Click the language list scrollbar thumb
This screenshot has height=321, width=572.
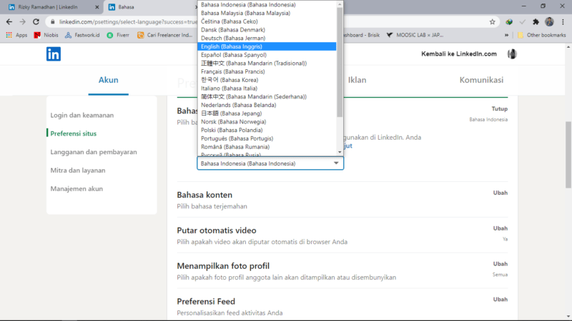(x=340, y=62)
